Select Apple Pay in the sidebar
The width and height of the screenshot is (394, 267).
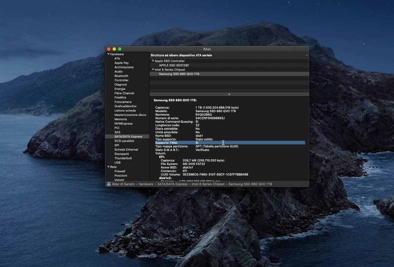tap(122, 63)
